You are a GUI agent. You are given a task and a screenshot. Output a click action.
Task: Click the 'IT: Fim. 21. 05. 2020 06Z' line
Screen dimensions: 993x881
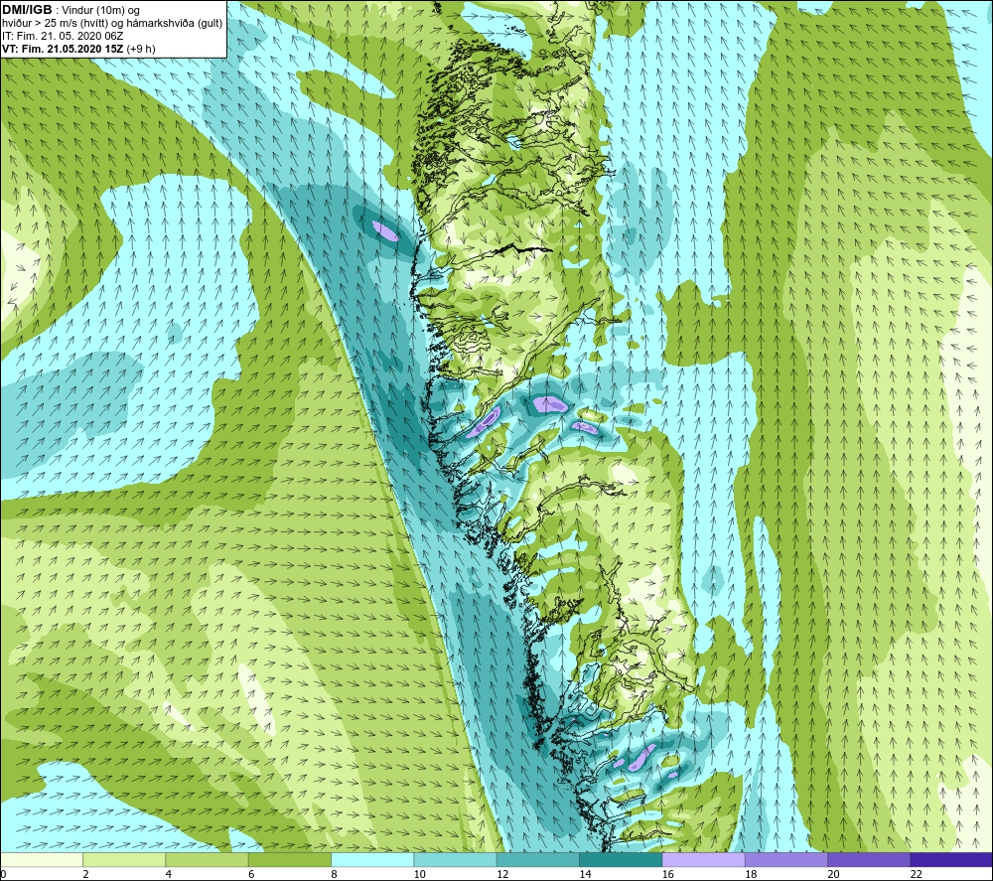pyautogui.click(x=63, y=36)
